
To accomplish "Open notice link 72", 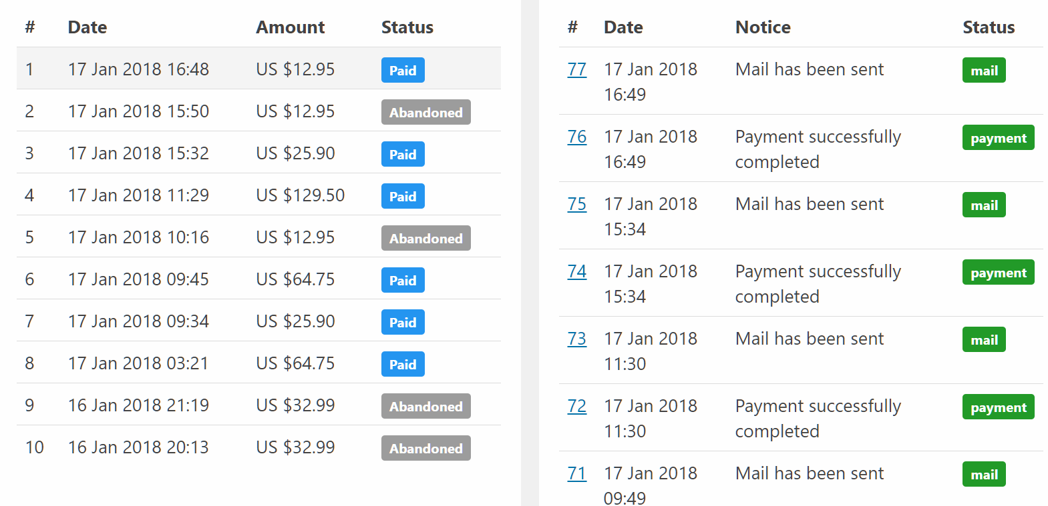I will (x=576, y=406).
